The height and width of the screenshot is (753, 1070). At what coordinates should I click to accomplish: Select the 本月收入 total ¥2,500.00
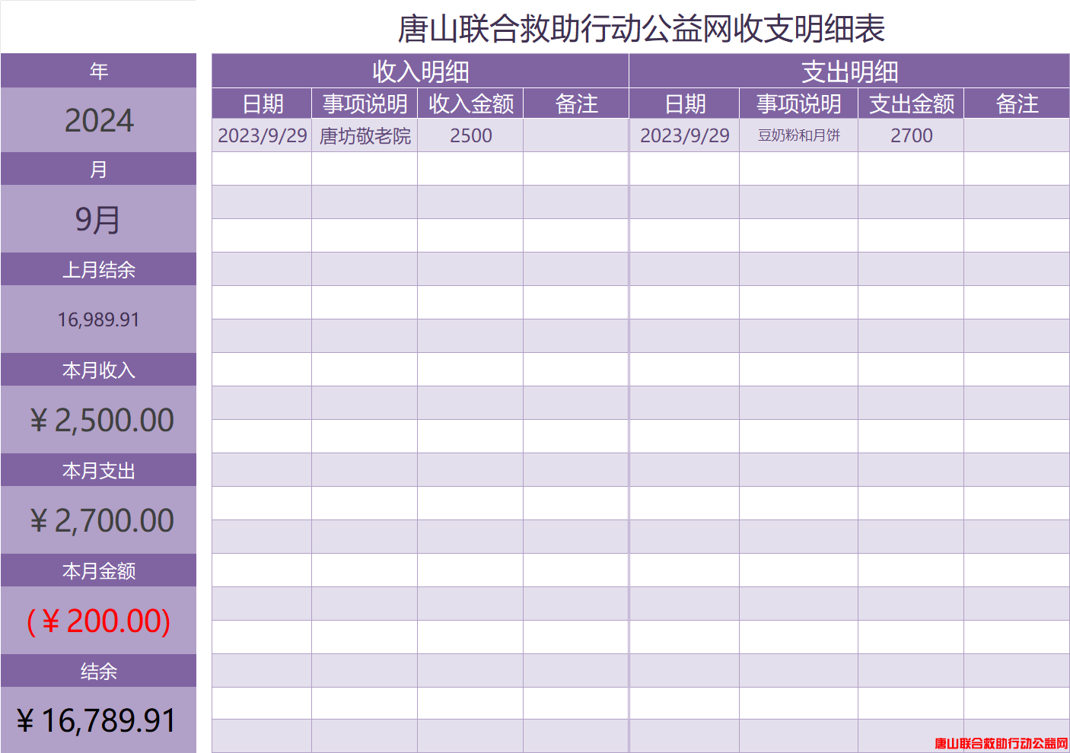[x=102, y=420]
